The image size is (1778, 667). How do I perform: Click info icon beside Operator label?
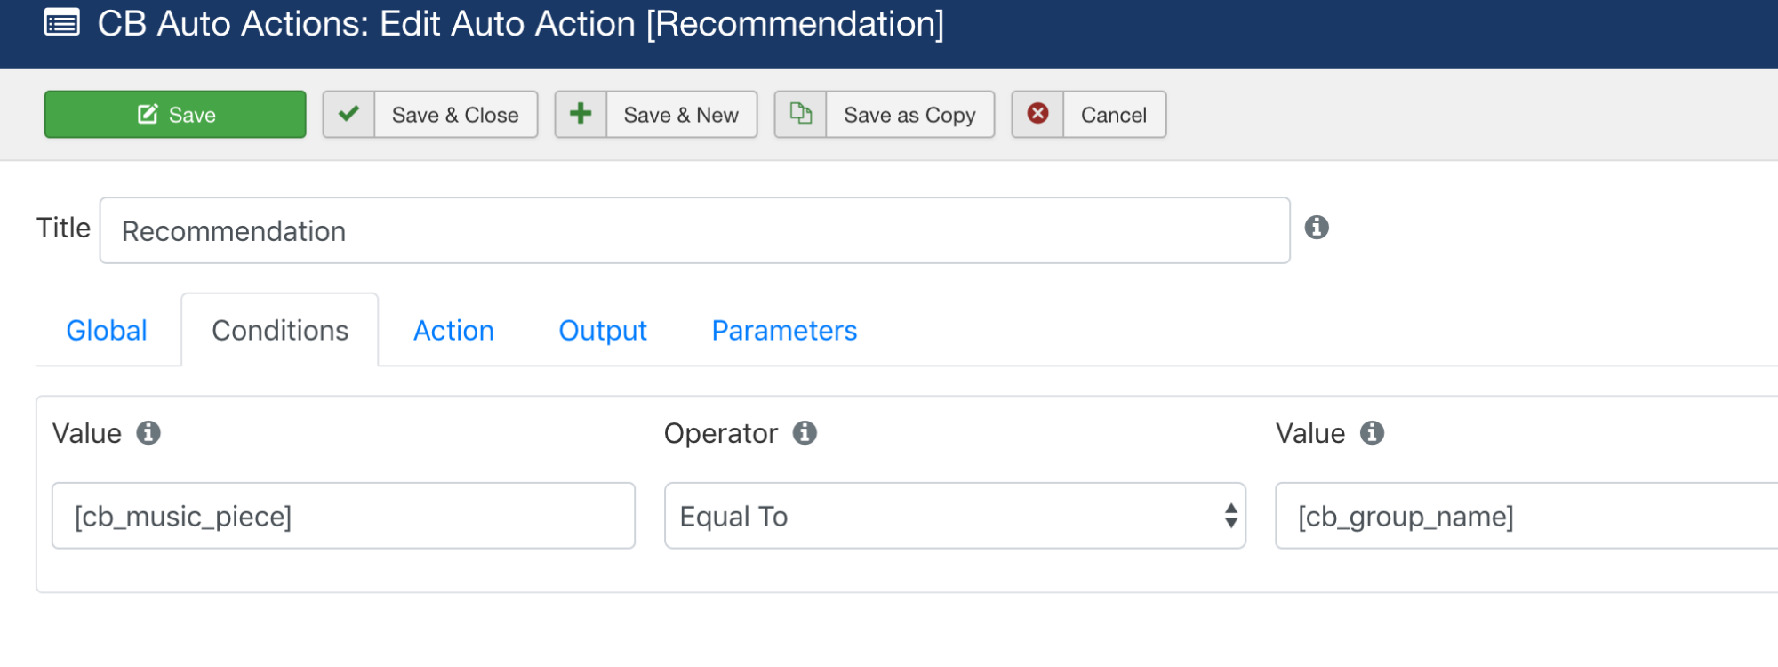(805, 433)
